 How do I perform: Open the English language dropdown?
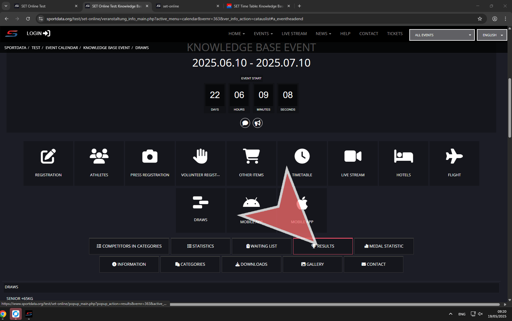[x=492, y=35]
